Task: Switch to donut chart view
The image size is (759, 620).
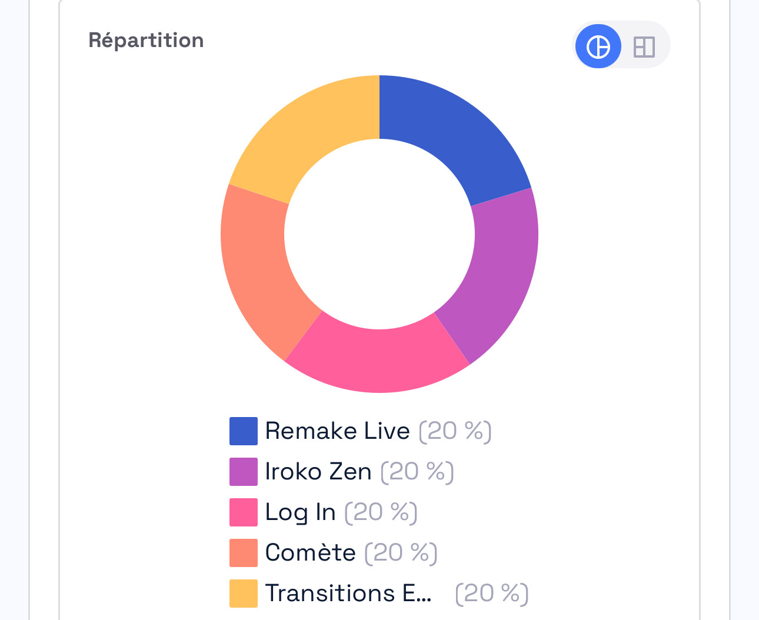Action: (598, 46)
